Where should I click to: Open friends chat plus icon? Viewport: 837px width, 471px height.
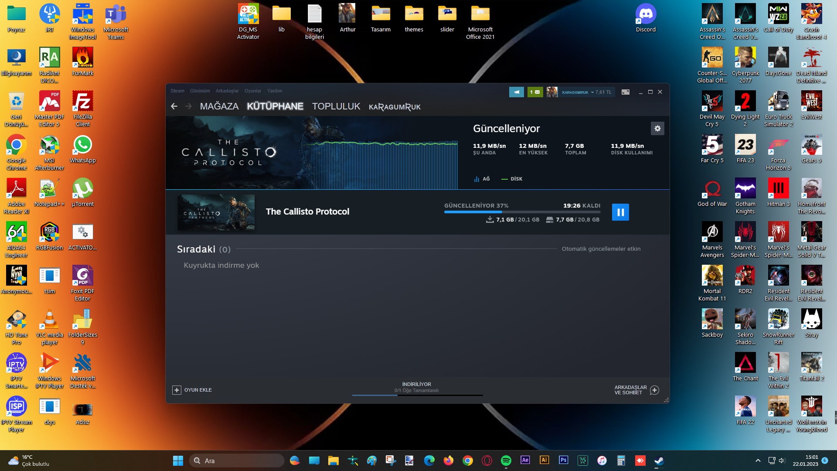[x=654, y=390]
